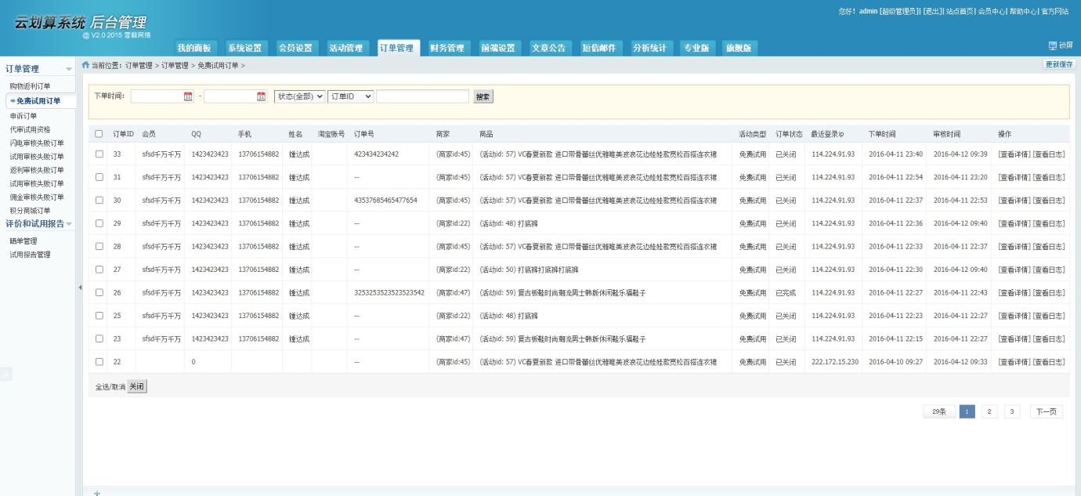The width and height of the screenshot is (1081, 496).
Task: Click 查看日志 for order ID 22
Action: tap(1049, 362)
